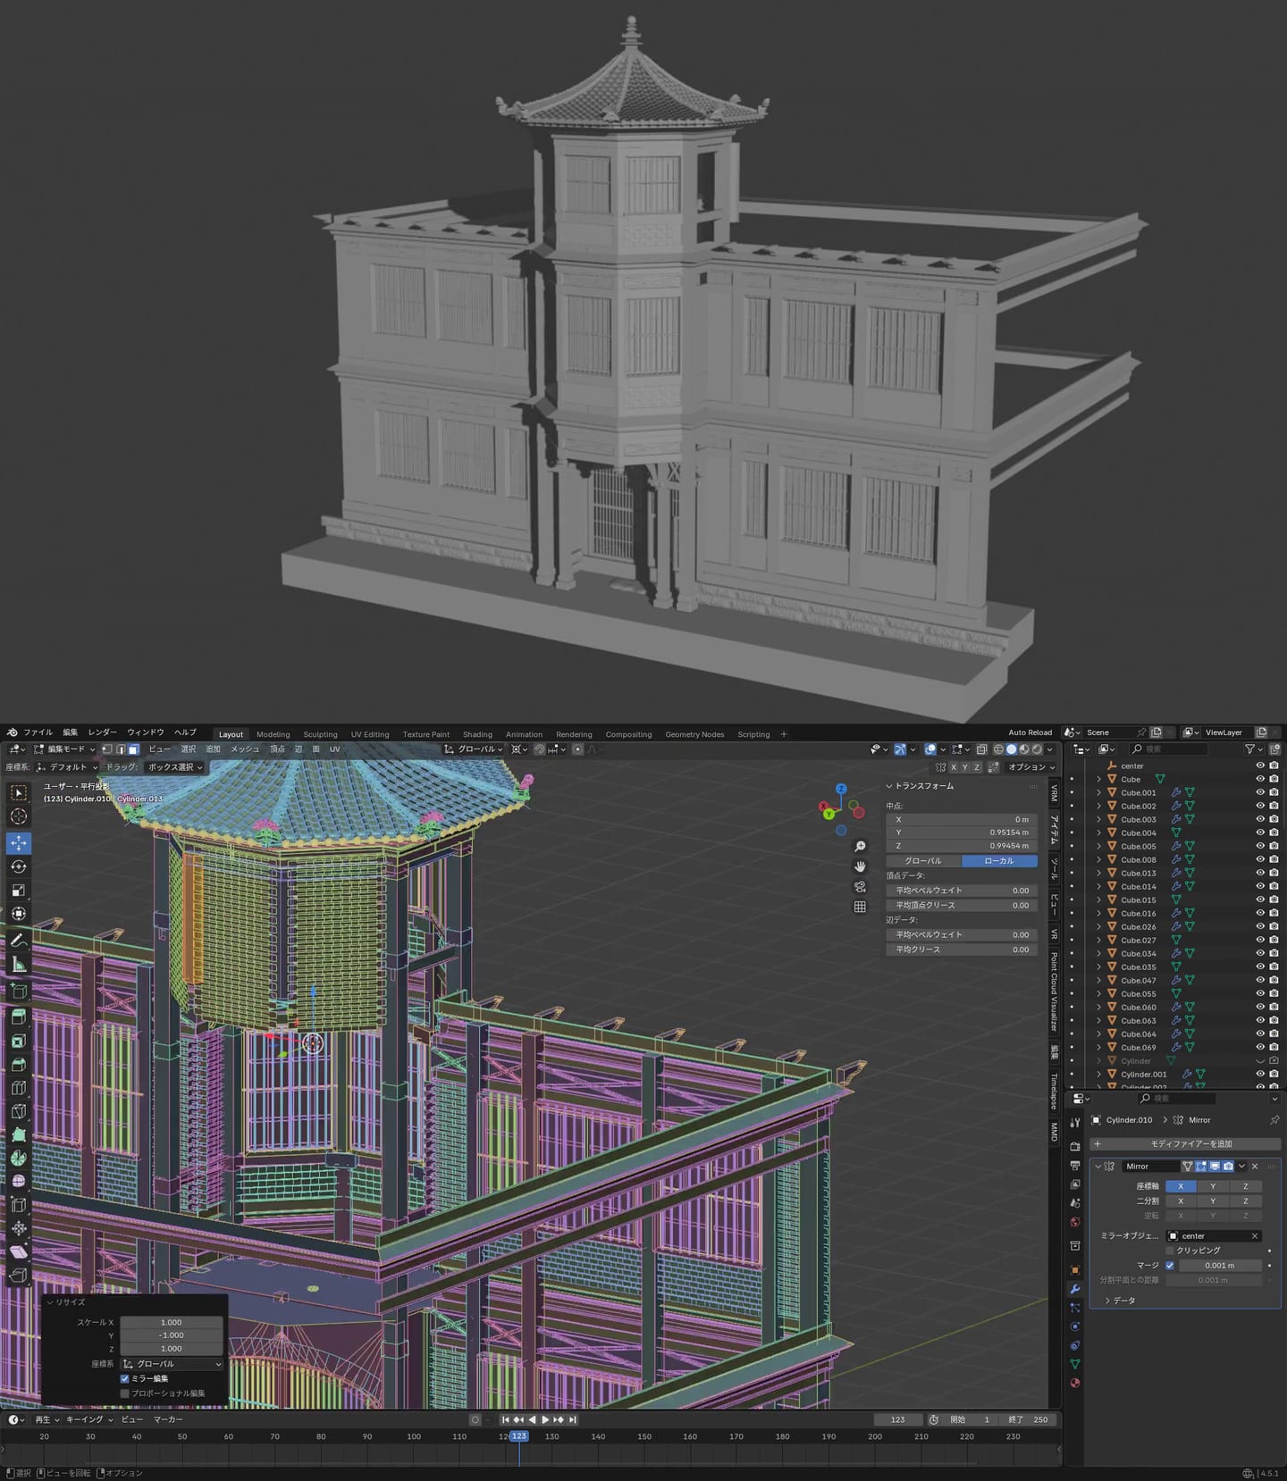Expand Cylinder.001 in outliner
1287x1481 pixels.
(1098, 1074)
